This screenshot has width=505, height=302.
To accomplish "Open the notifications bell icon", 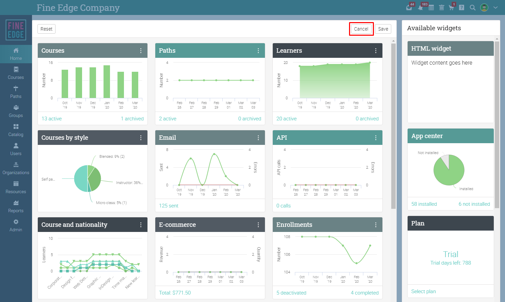I will click(421, 7).
